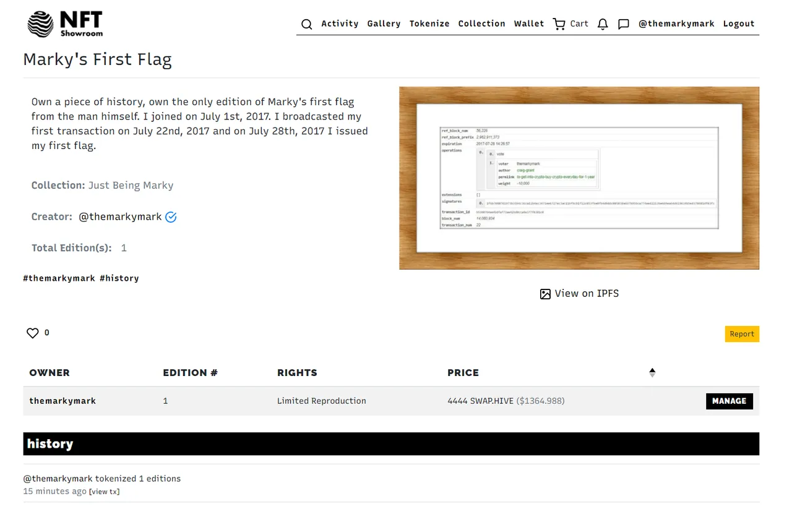This screenshot has width=792, height=522.
Task: Open the chat messages icon
Action: coord(624,24)
